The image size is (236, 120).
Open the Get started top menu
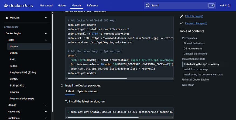coord(46,6)
